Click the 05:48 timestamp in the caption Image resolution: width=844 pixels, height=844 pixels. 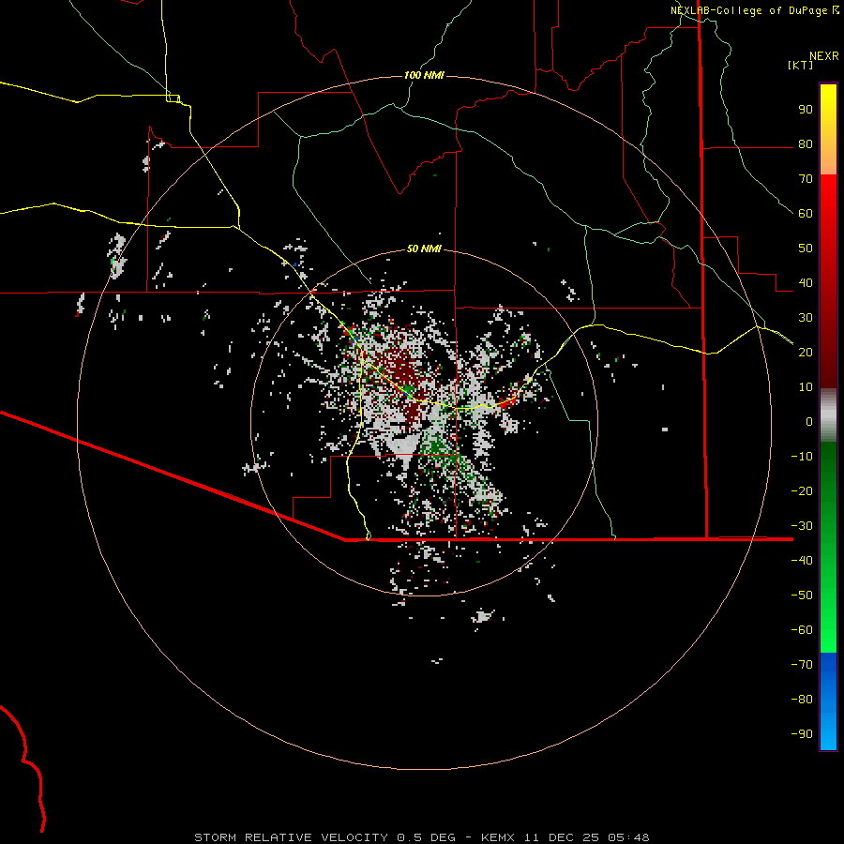[628, 837]
